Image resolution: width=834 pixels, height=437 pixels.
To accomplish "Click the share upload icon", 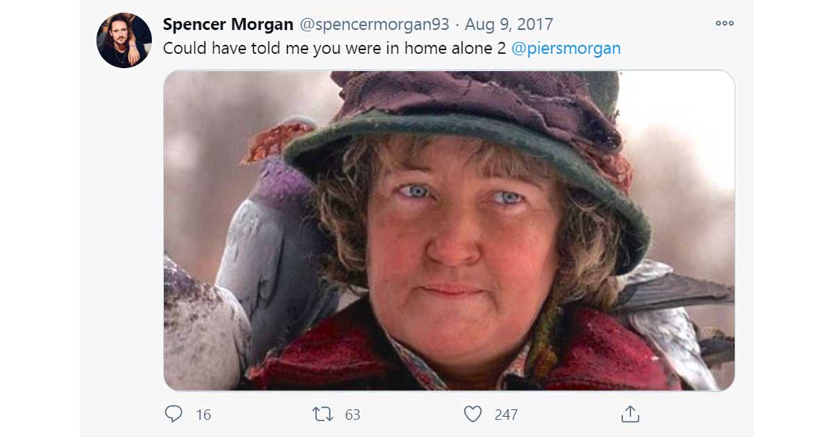I will pyautogui.click(x=630, y=414).
